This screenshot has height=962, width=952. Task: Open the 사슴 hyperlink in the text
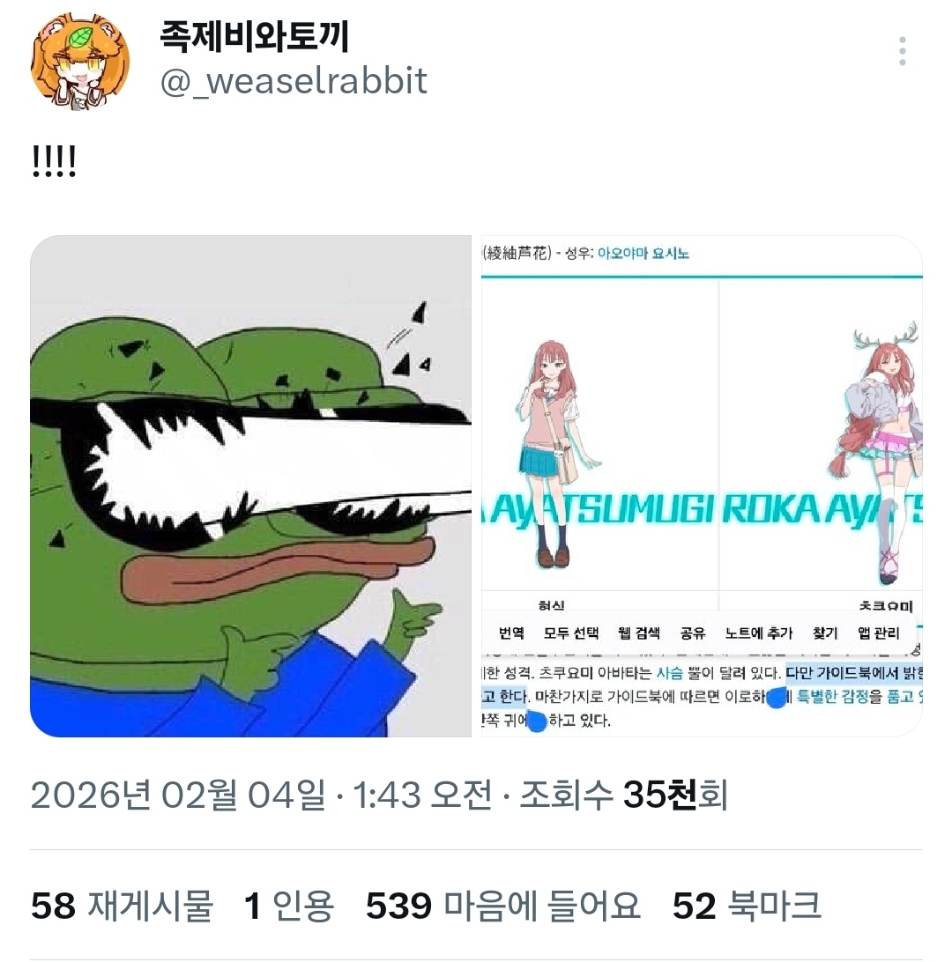pos(670,673)
